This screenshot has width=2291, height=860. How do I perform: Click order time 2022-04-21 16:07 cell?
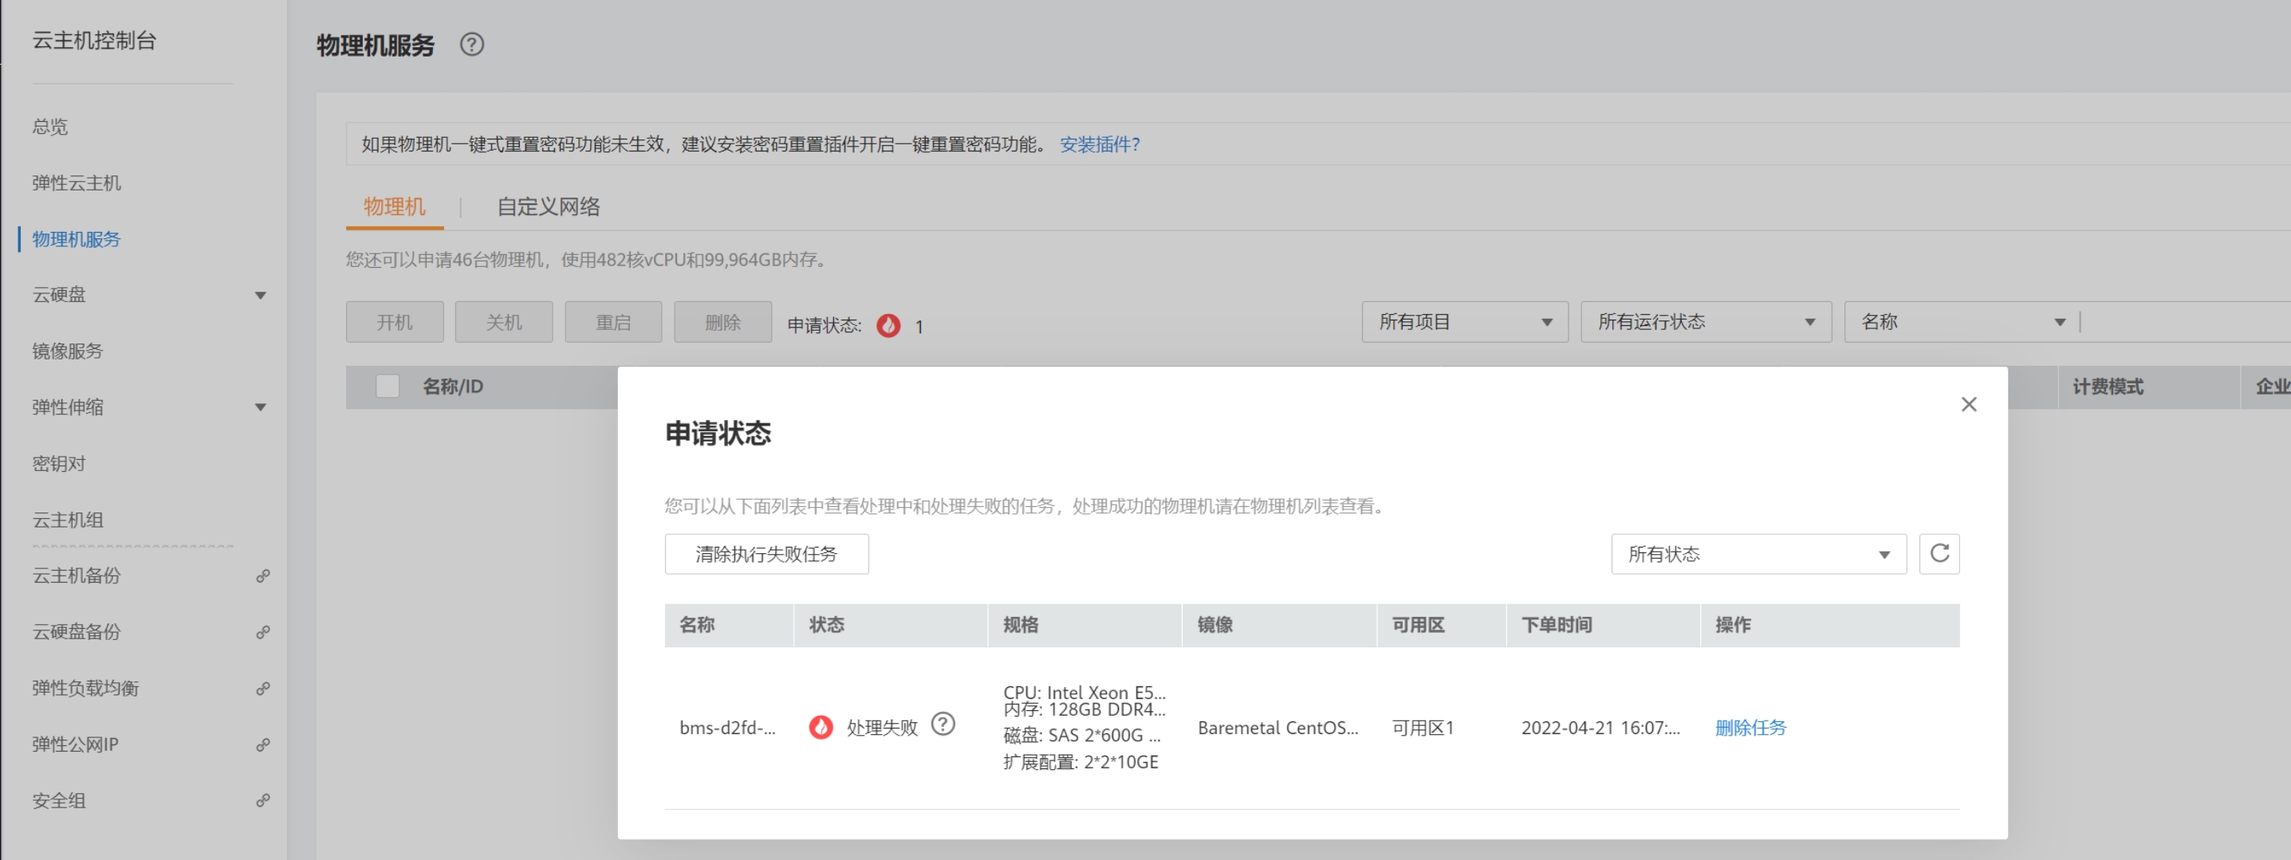1600,728
